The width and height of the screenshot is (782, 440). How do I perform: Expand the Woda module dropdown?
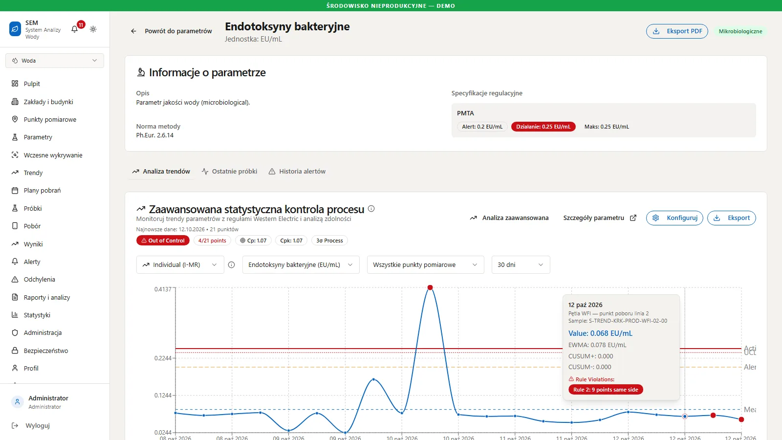[x=55, y=61]
